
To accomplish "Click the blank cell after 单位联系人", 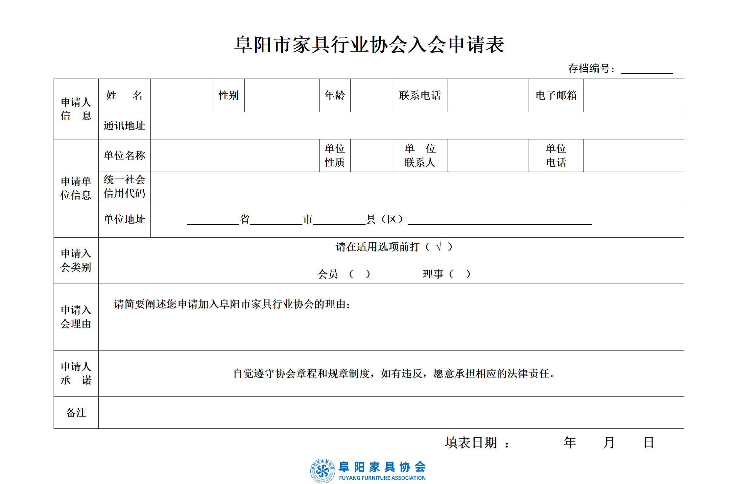I will coord(488,156).
